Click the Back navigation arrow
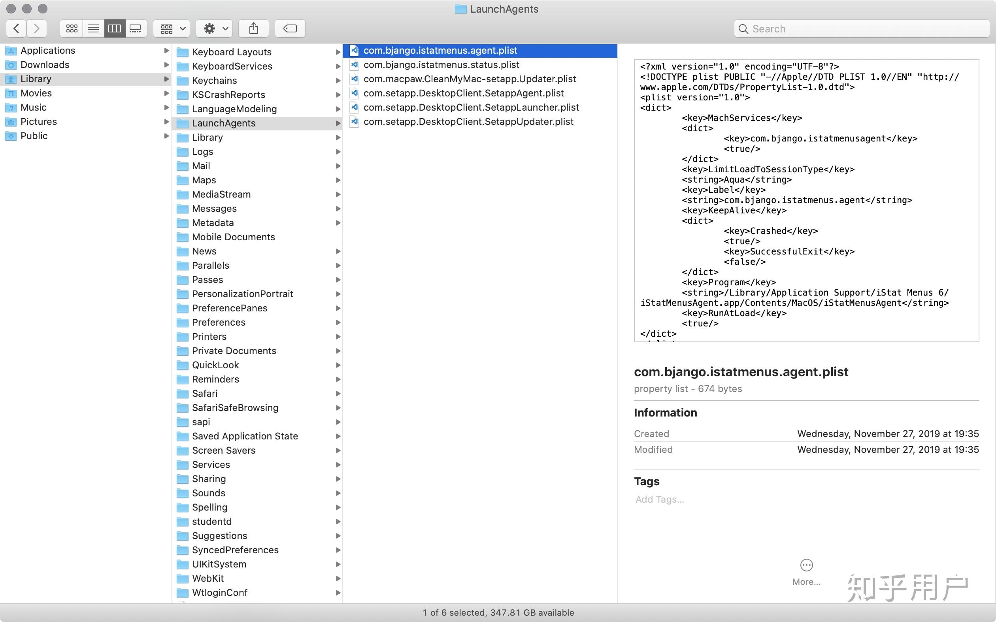This screenshot has height=622, width=996. click(x=17, y=28)
